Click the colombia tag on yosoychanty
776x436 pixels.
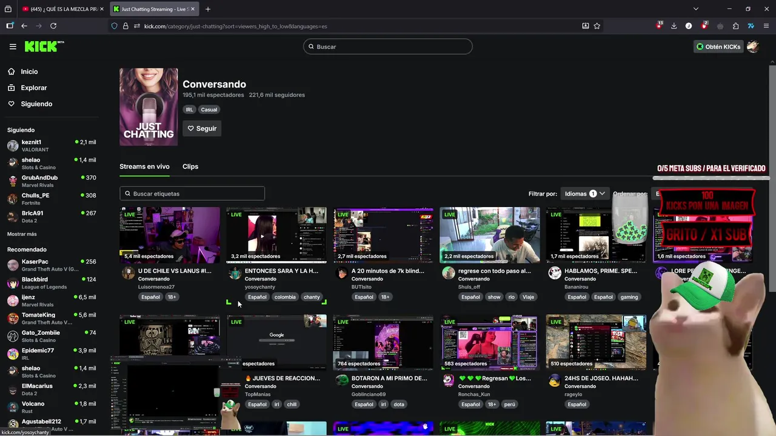[285, 297]
